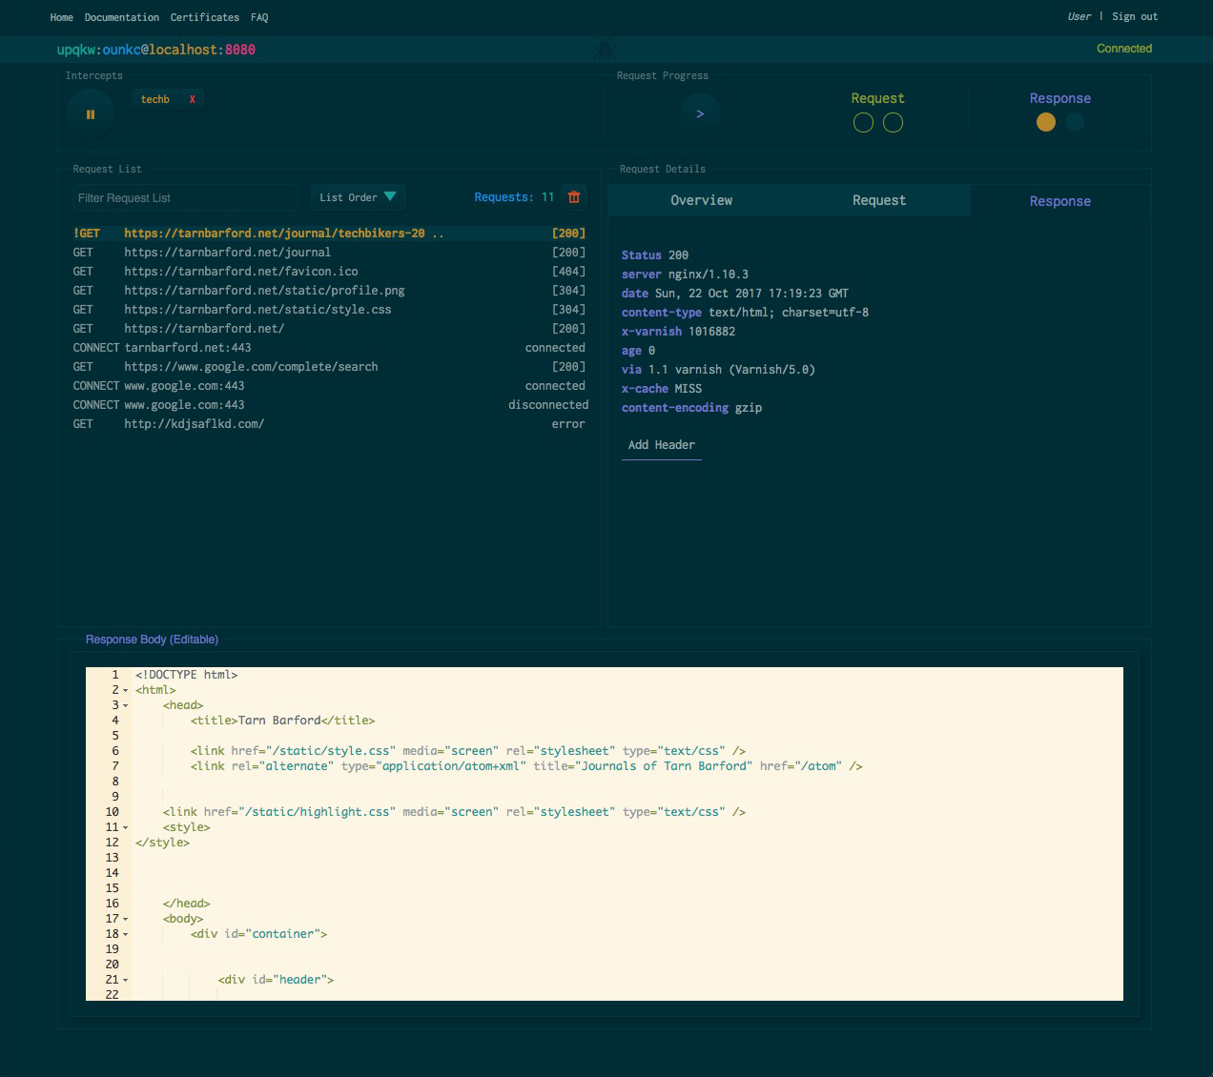This screenshot has width=1213, height=1077.
Task: Click into the response body editor
Action: pyautogui.click(x=605, y=834)
